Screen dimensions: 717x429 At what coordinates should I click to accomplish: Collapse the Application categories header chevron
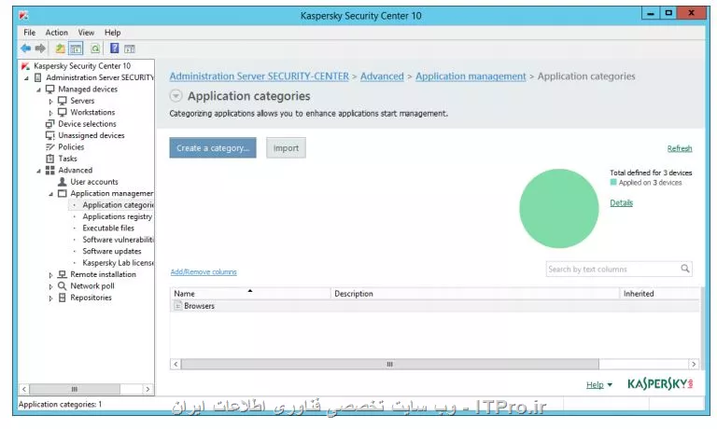point(176,96)
